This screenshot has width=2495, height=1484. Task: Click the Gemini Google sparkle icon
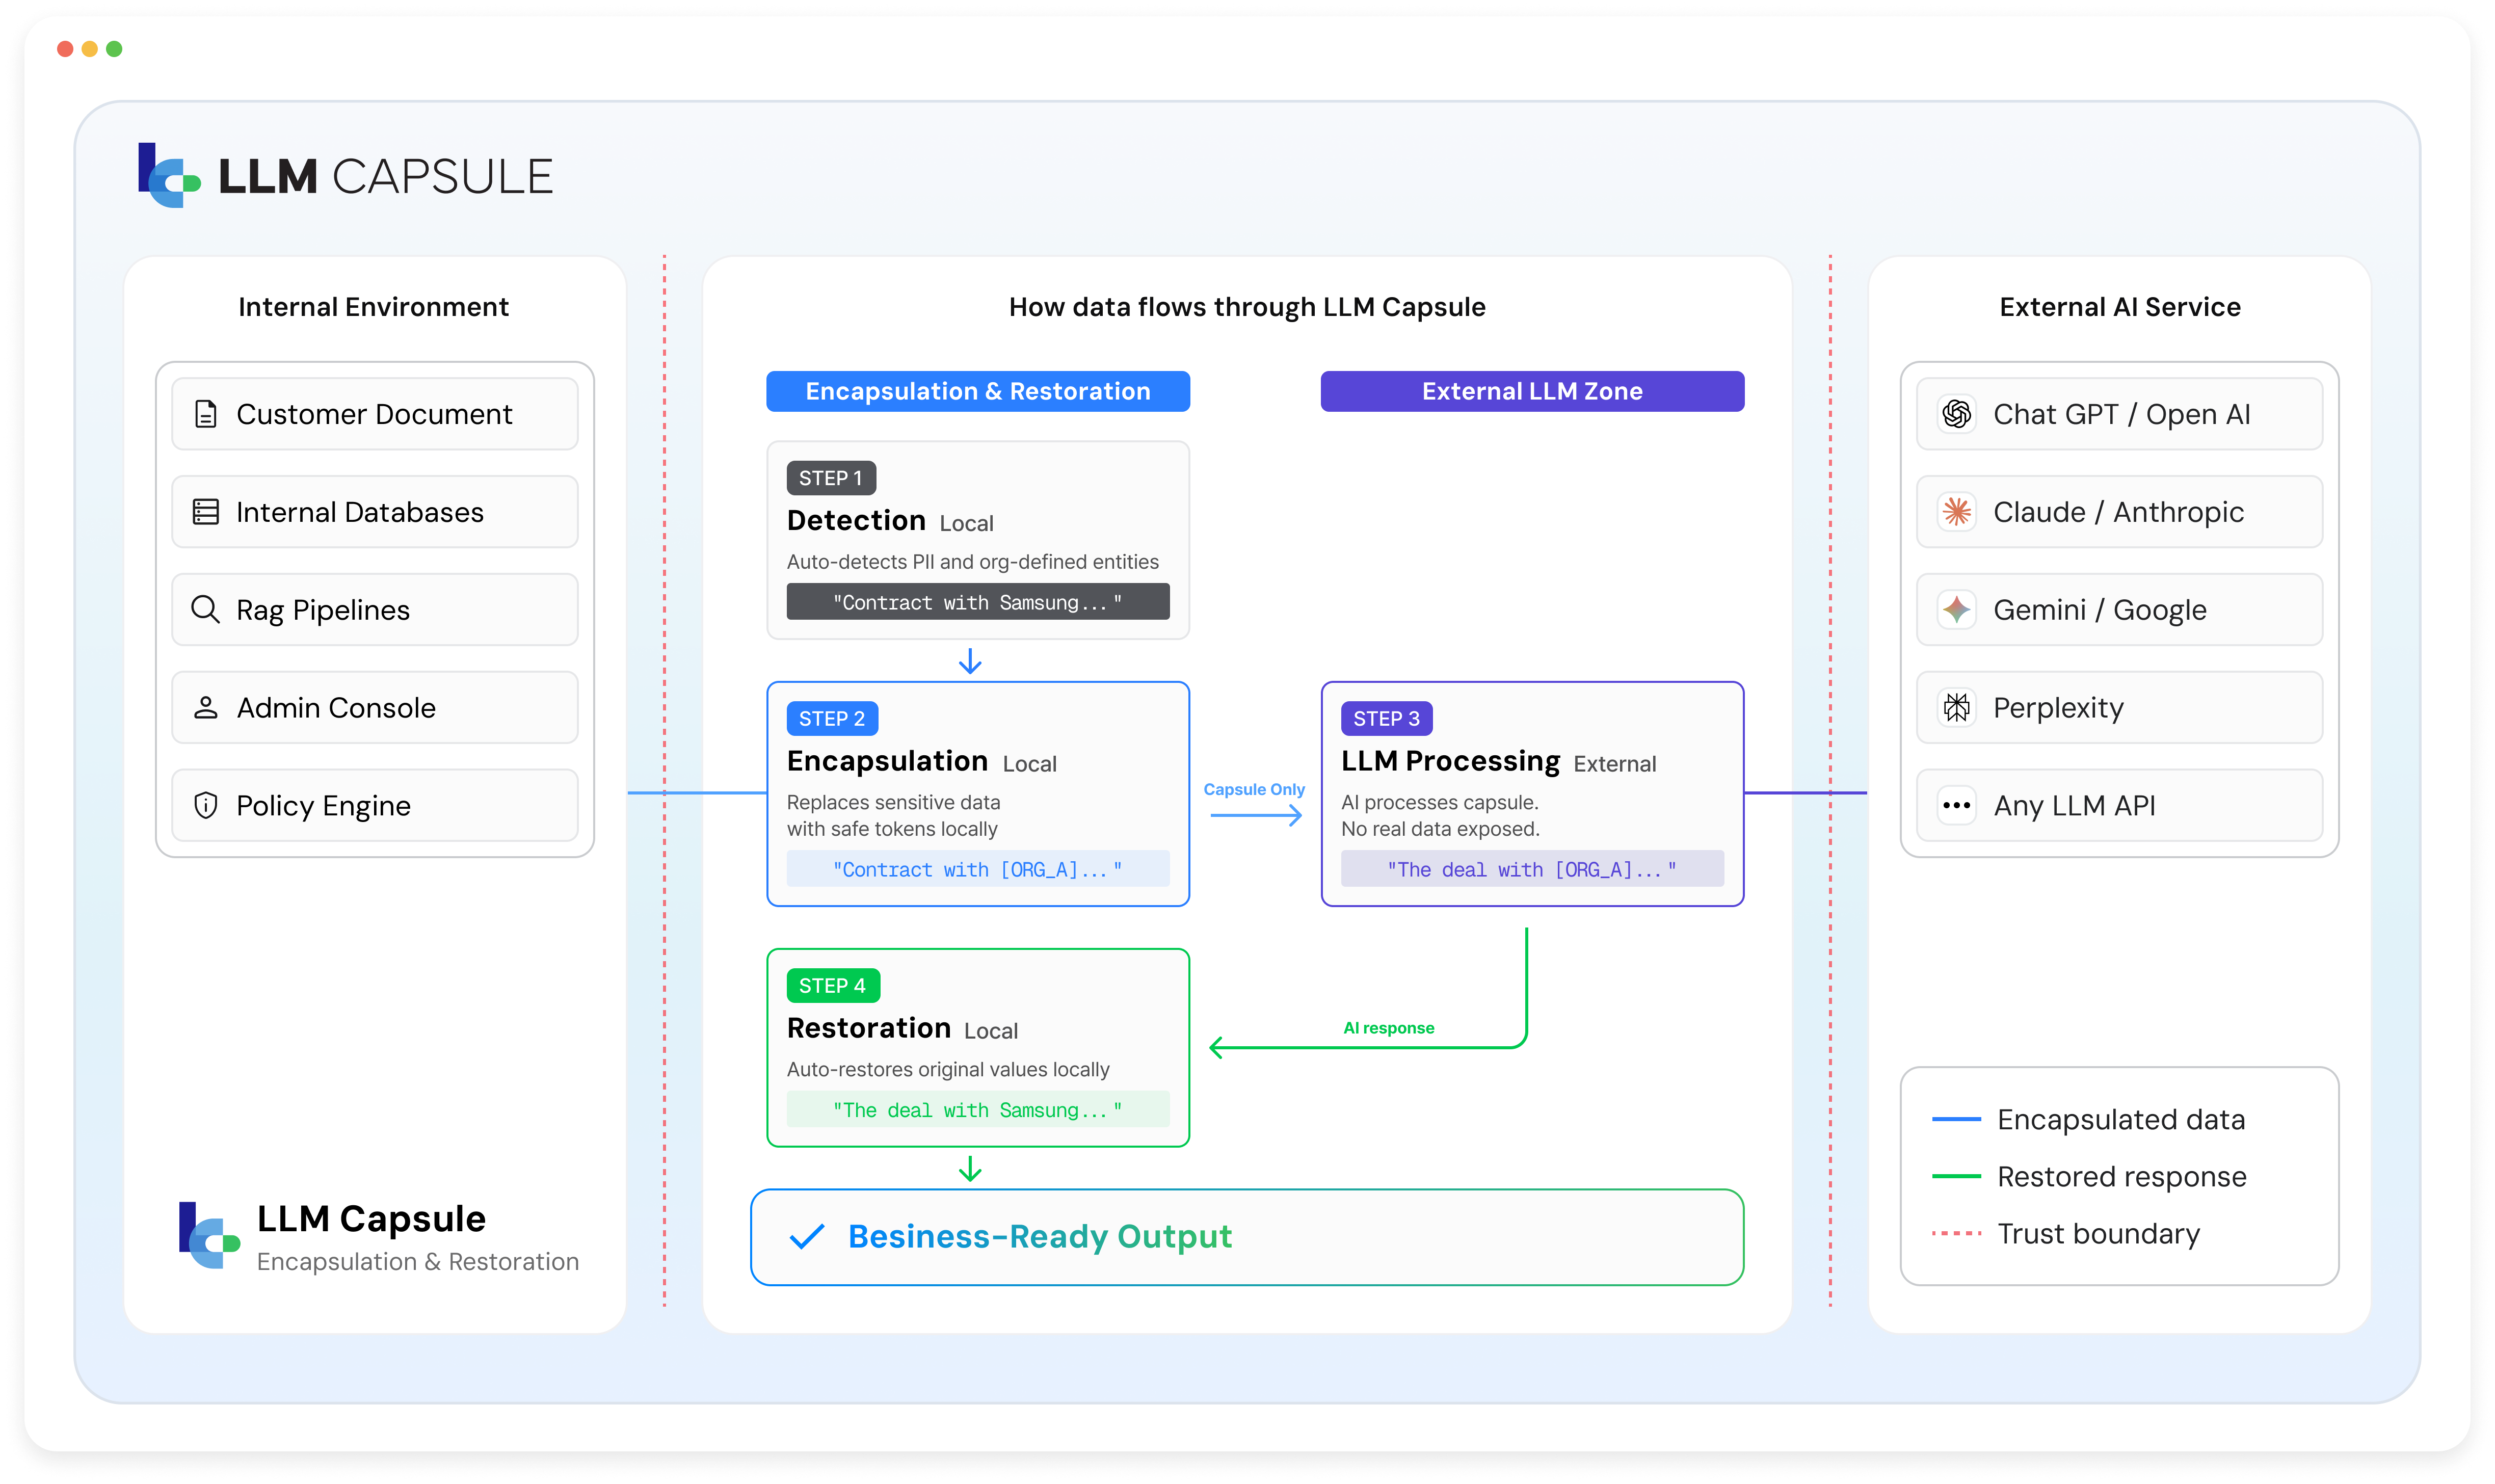tap(1957, 609)
